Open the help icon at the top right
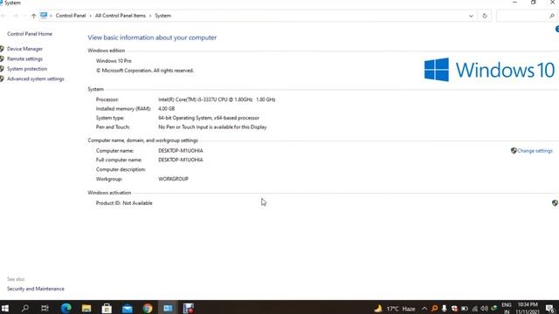The image size is (559, 314). pyautogui.click(x=557, y=29)
